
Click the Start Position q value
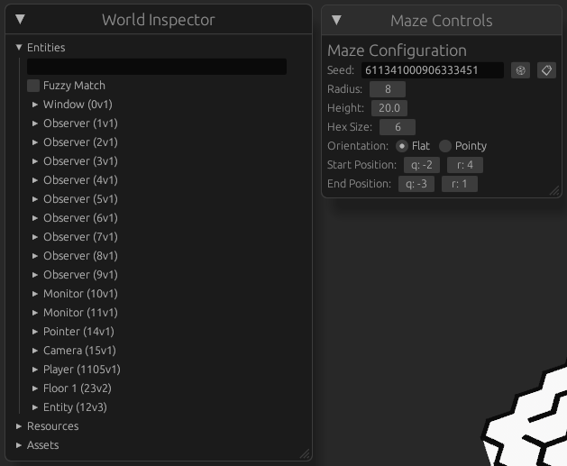point(422,165)
